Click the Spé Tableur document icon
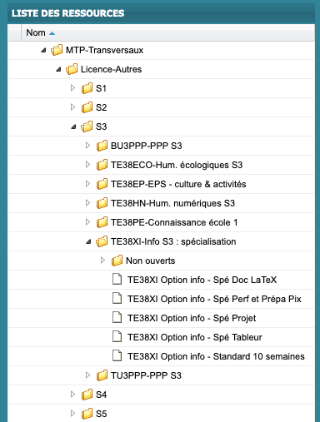The height and width of the screenshot is (422, 320). point(117,337)
